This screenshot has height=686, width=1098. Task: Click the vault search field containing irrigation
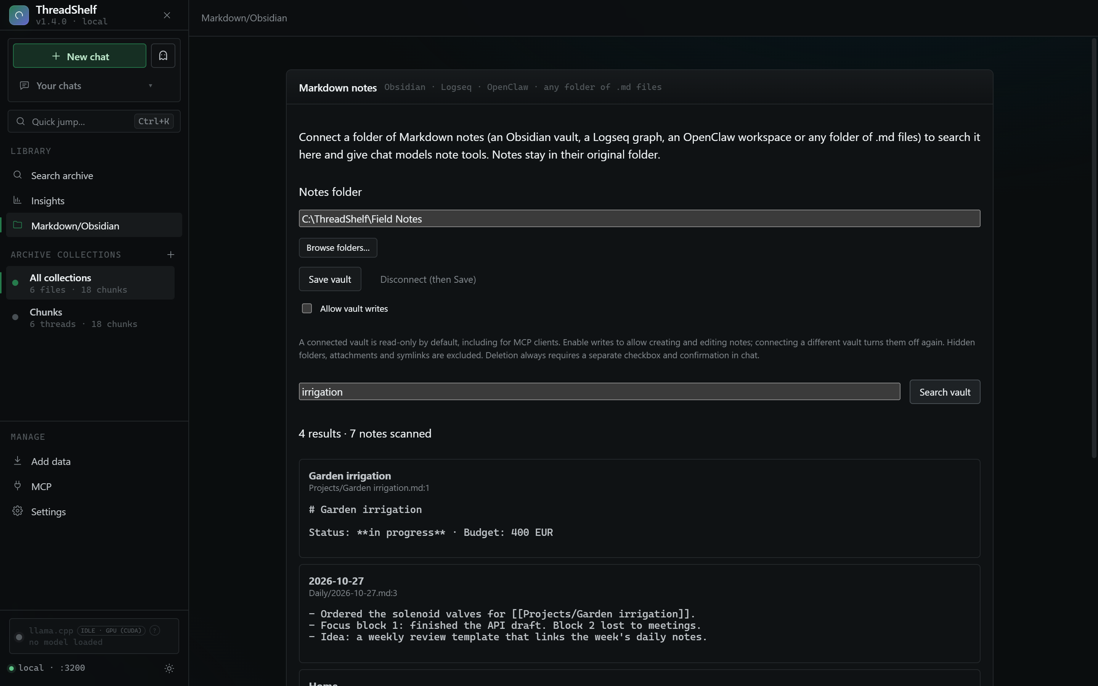coord(599,391)
